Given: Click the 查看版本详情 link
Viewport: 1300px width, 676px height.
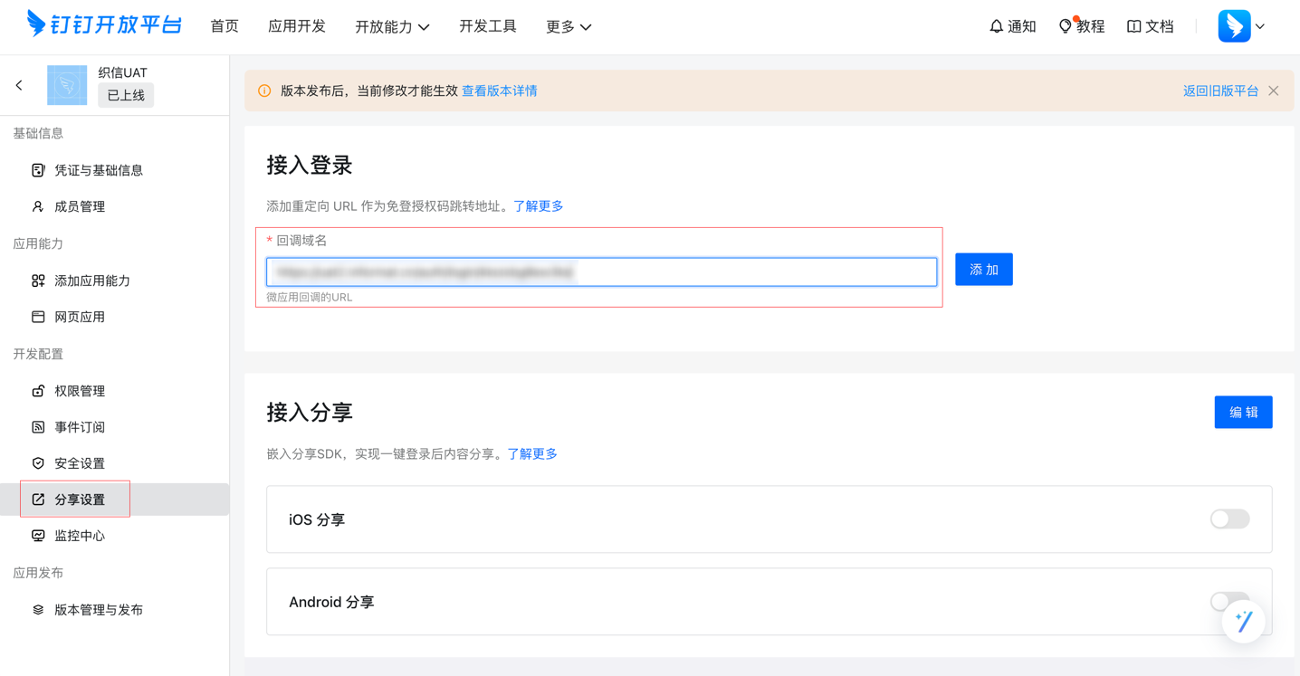Looking at the screenshot, I should [x=500, y=90].
